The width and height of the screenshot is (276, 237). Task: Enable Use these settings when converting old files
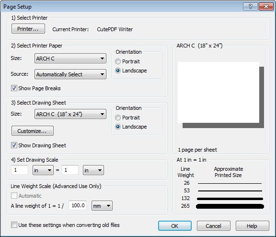14,225
